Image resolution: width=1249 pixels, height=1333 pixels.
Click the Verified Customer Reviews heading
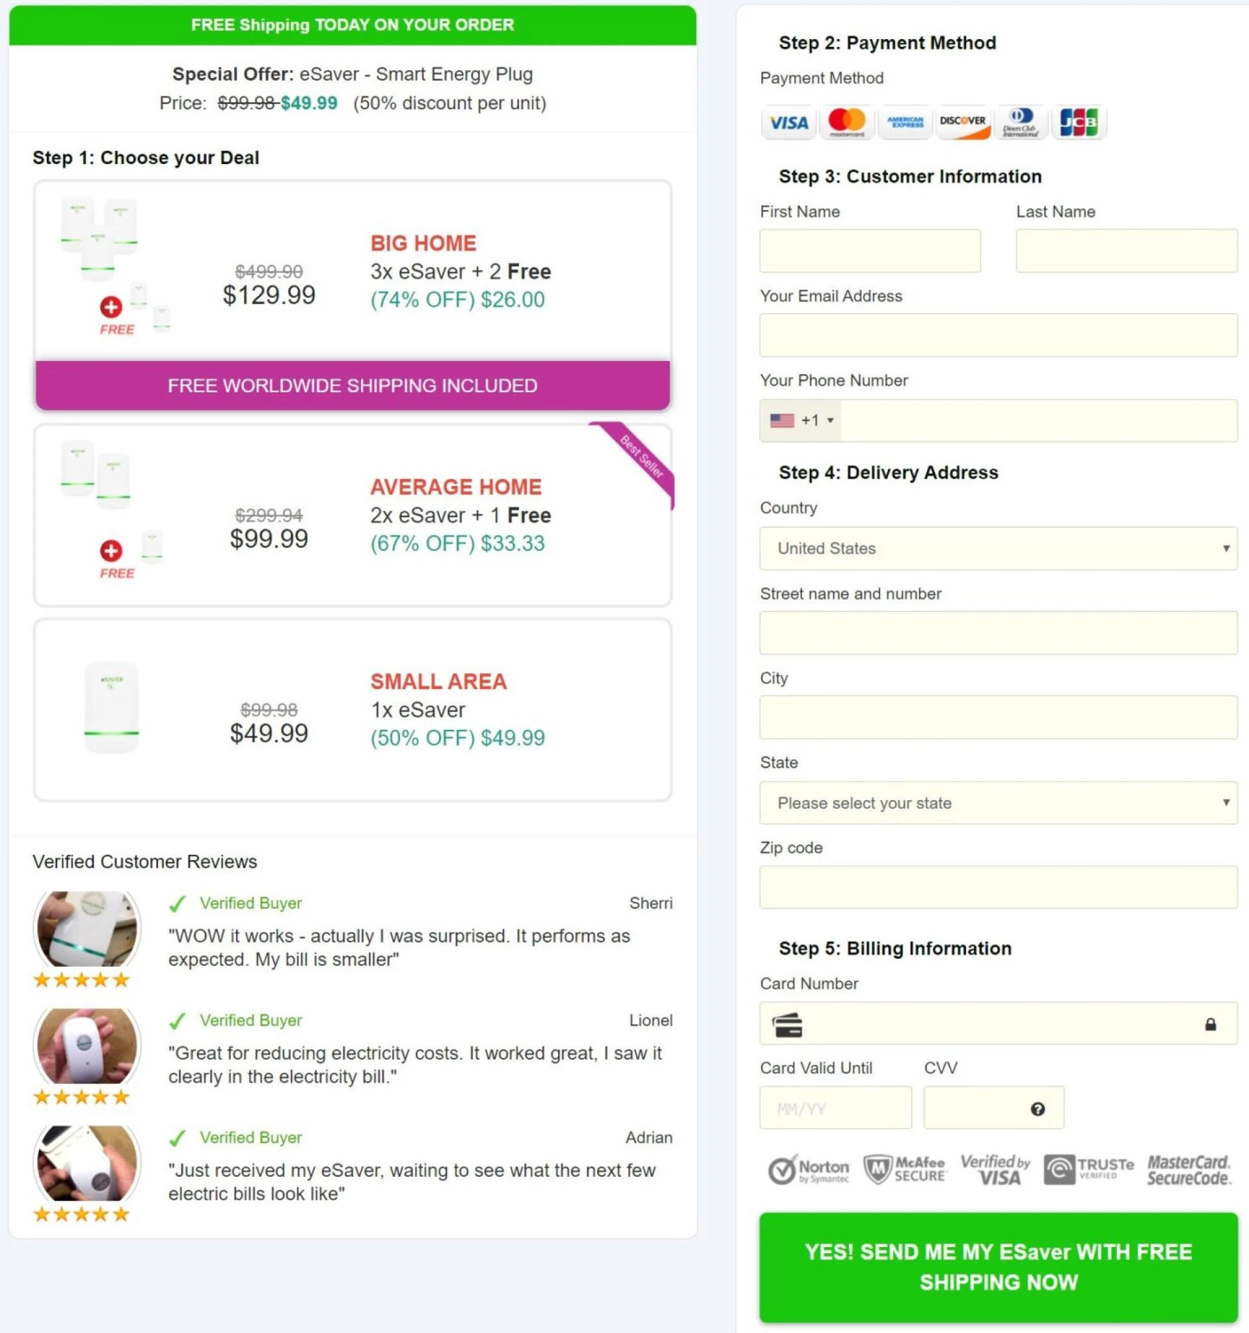click(x=145, y=861)
